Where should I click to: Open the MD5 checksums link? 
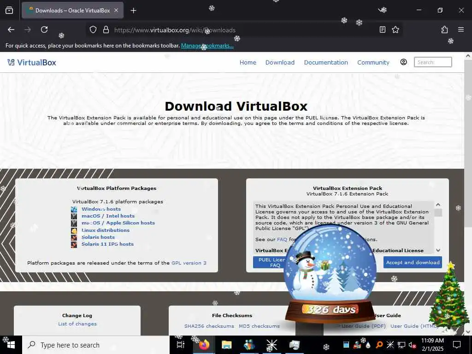(259, 326)
